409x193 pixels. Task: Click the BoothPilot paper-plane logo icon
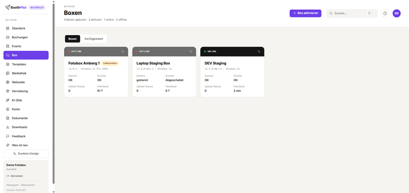click(7, 7)
